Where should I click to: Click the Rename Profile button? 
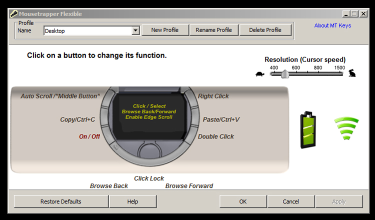[x=214, y=30]
